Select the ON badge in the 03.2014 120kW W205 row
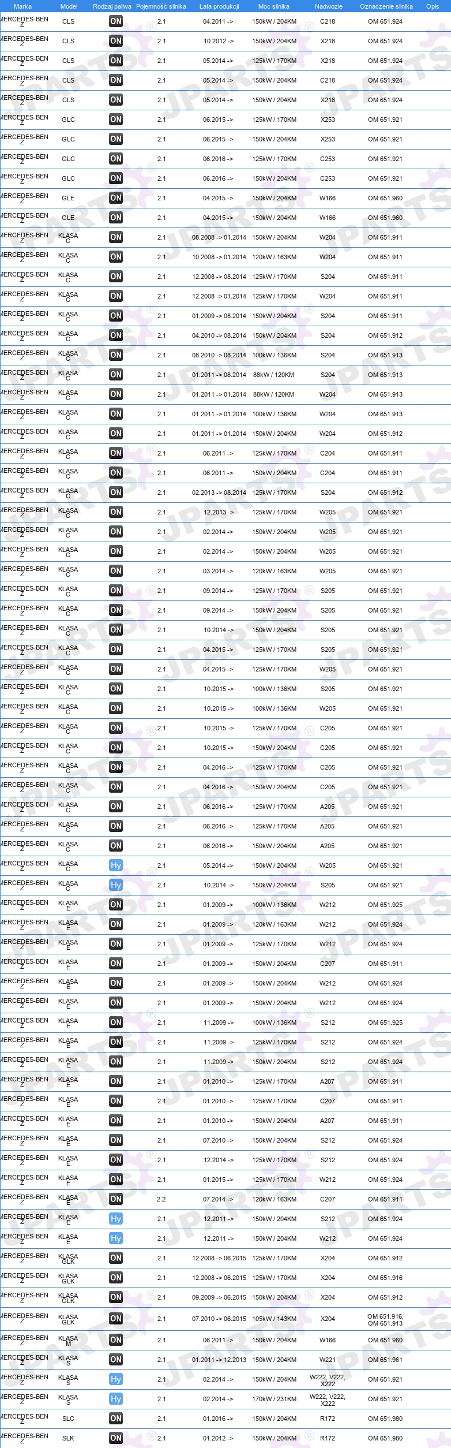This screenshot has height=1448, width=451. point(116,571)
